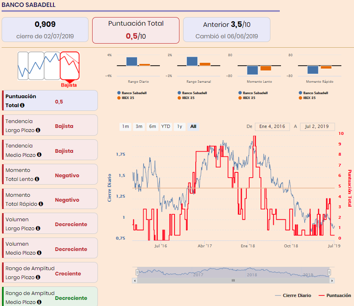Select the 3m time range
The width and height of the screenshot is (354, 306).
pos(139,126)
